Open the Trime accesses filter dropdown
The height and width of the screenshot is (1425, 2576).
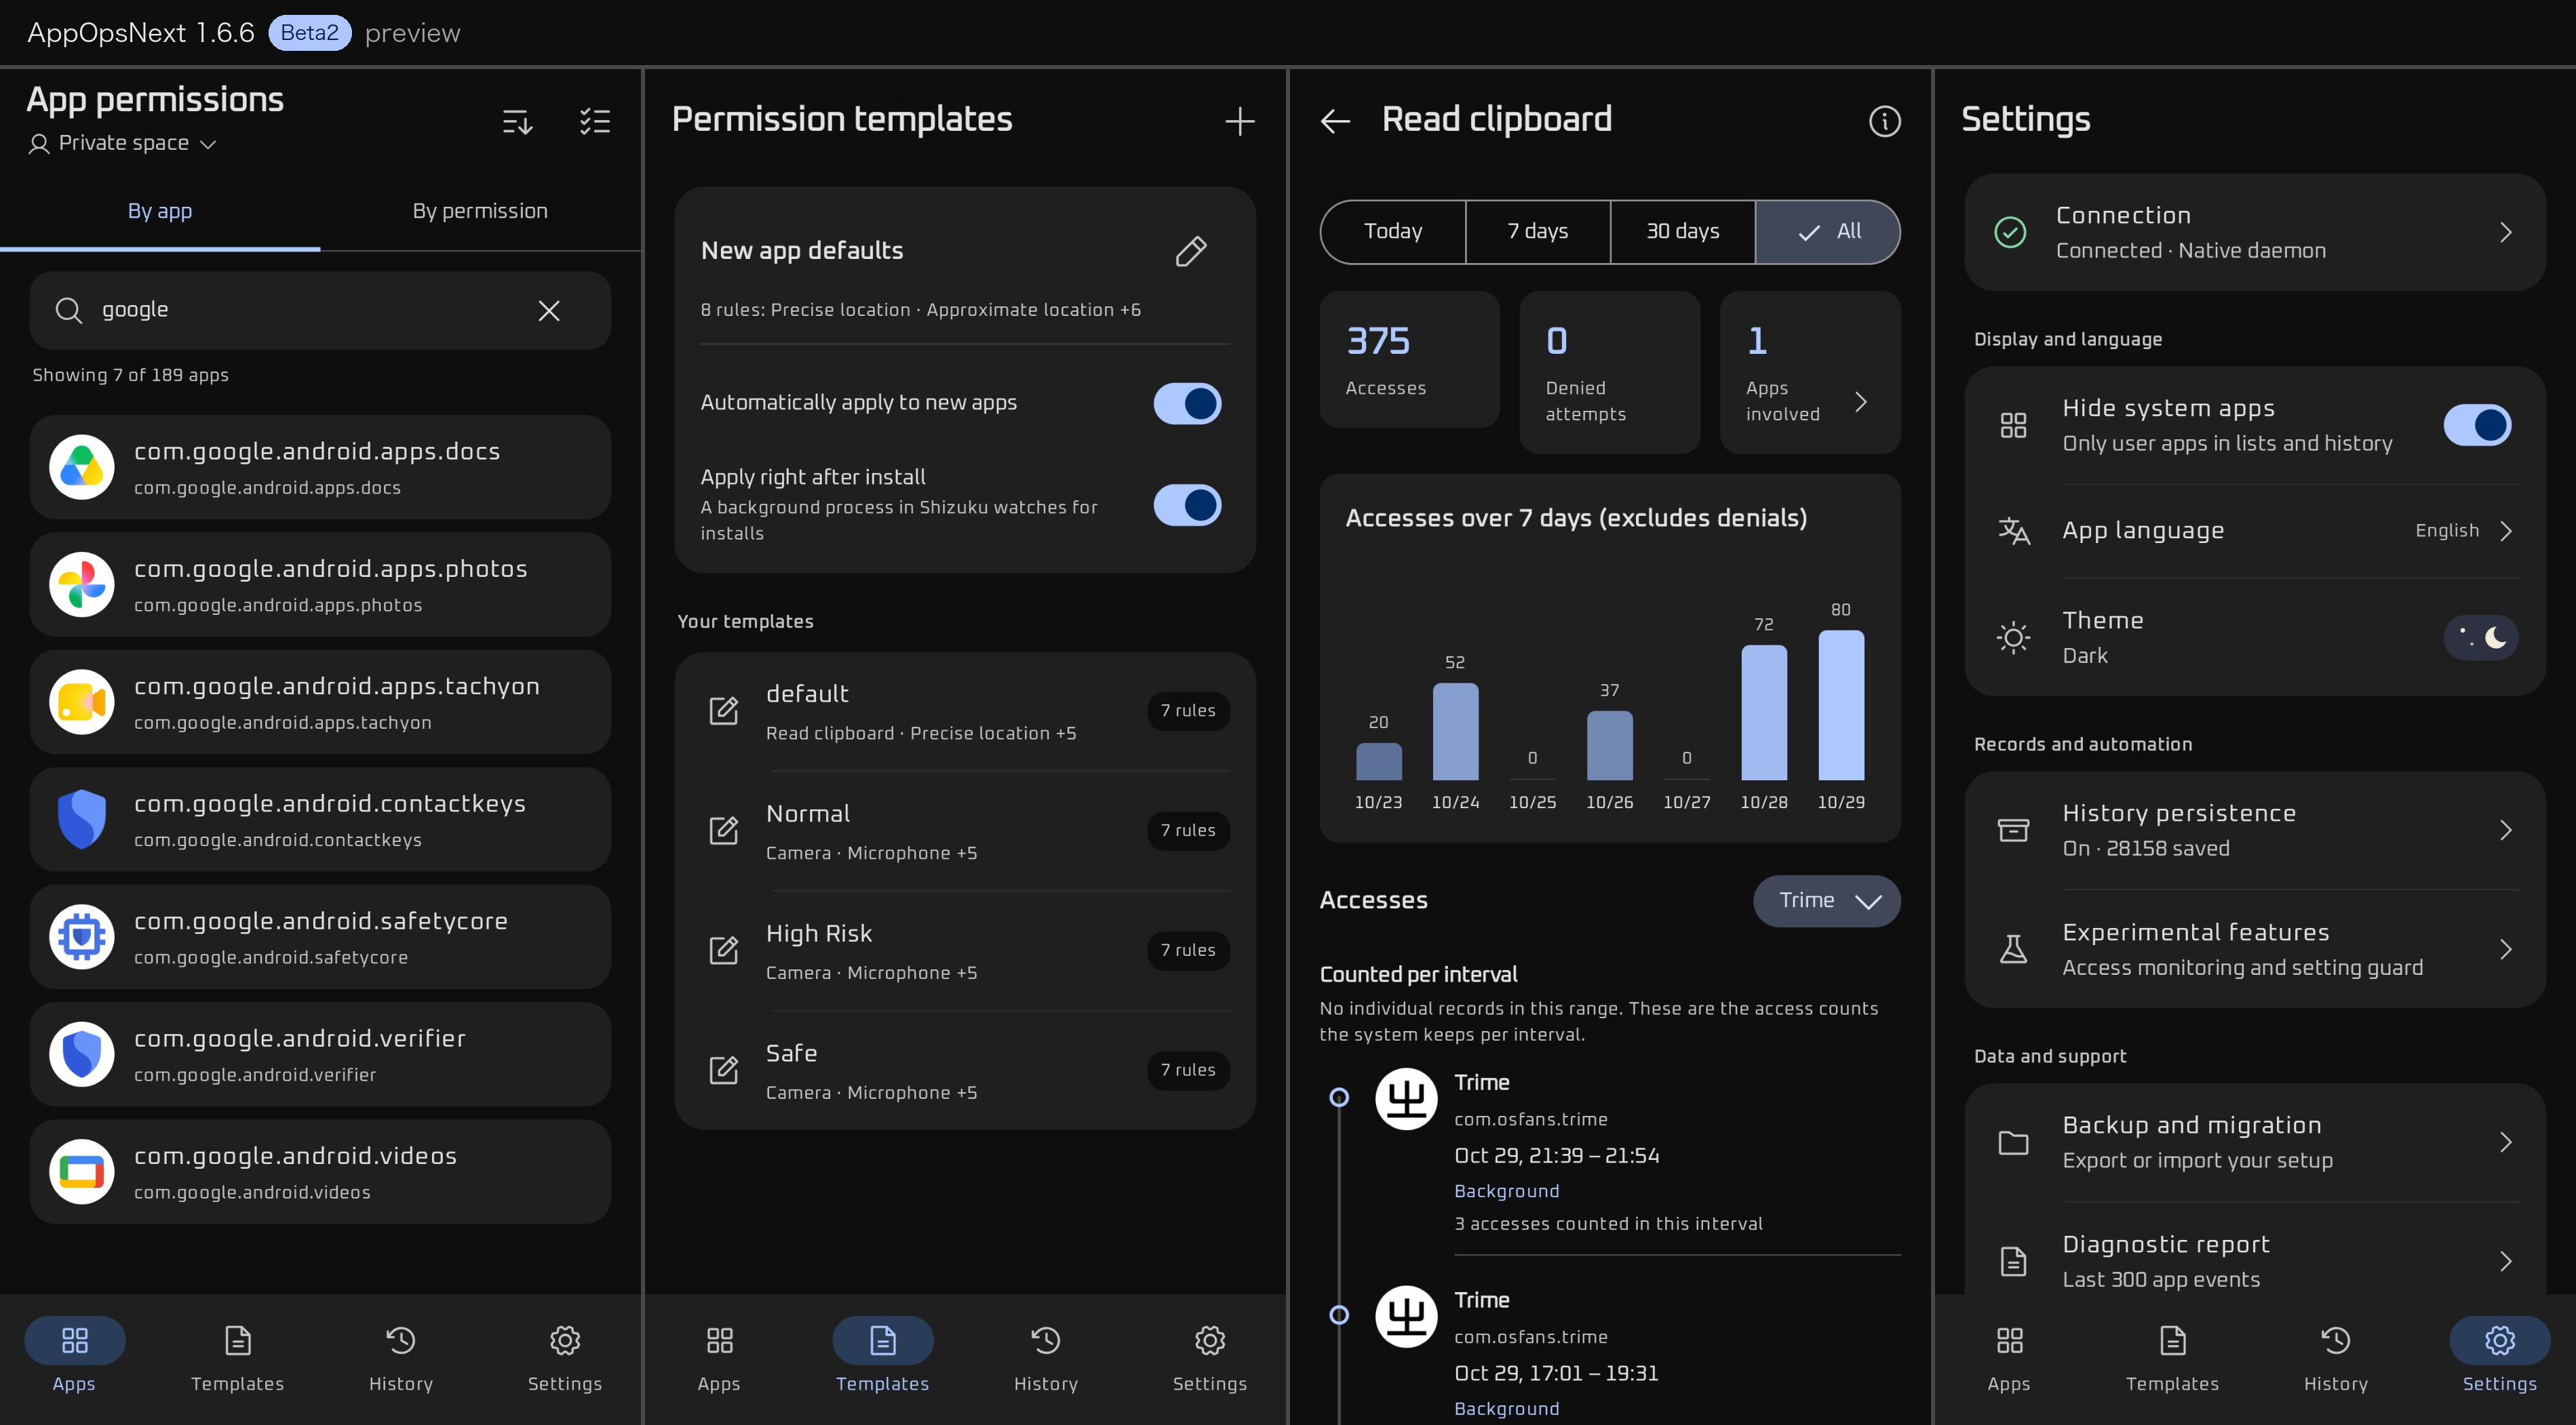pyautogui.click(x=1827, y=902)
